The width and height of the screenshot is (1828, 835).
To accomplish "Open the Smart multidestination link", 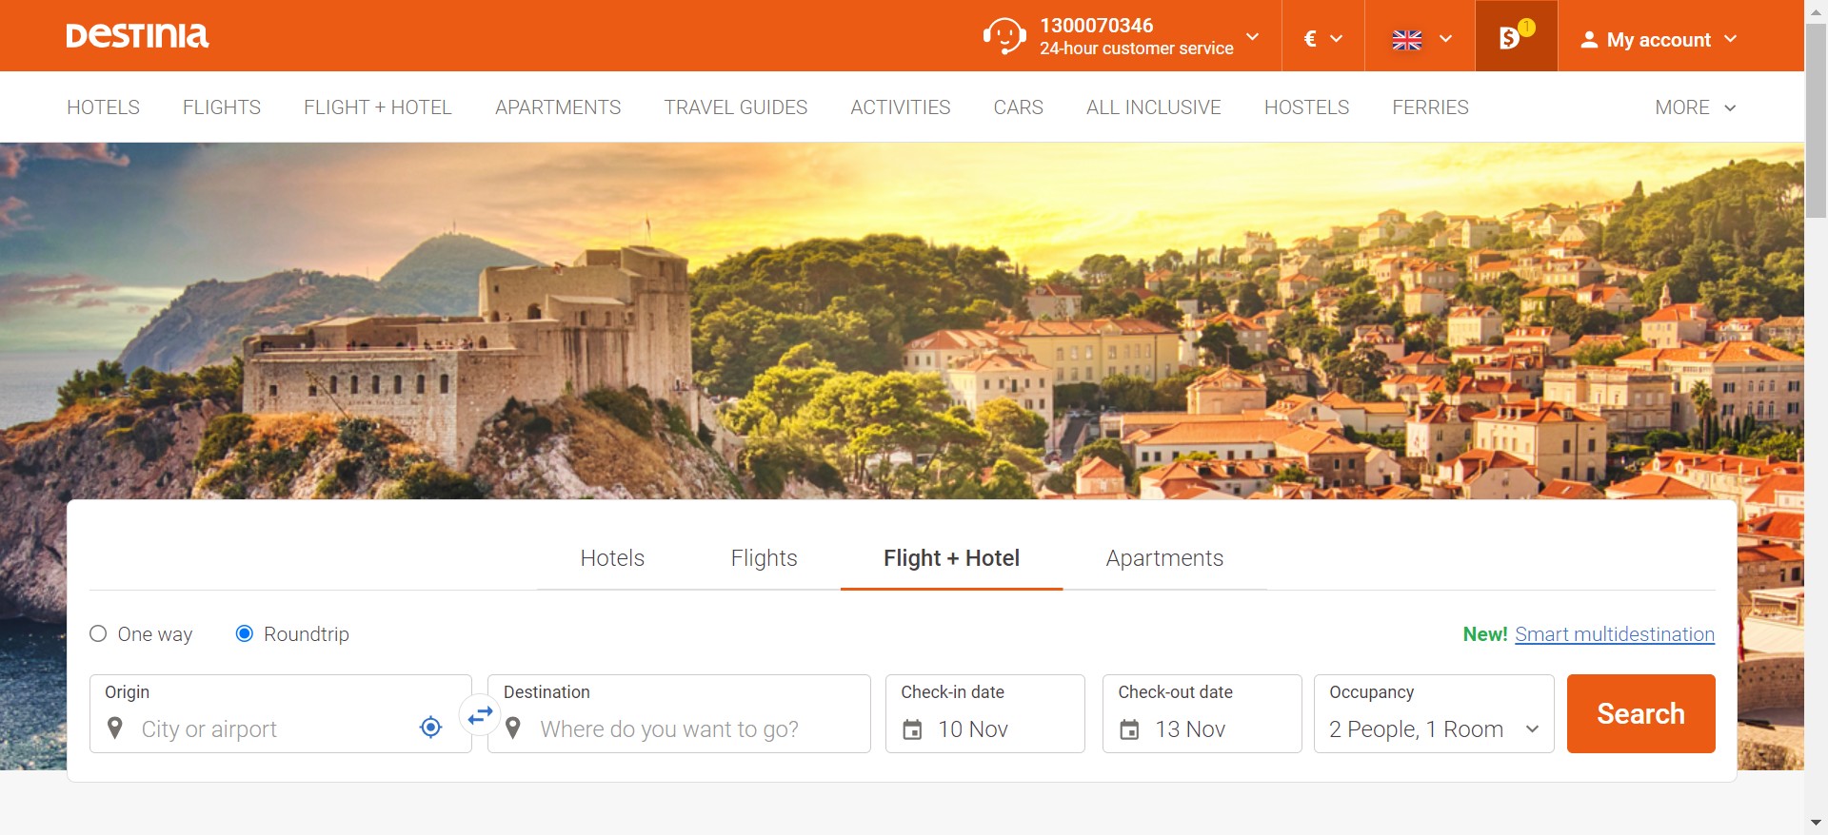I will 1614,634.
